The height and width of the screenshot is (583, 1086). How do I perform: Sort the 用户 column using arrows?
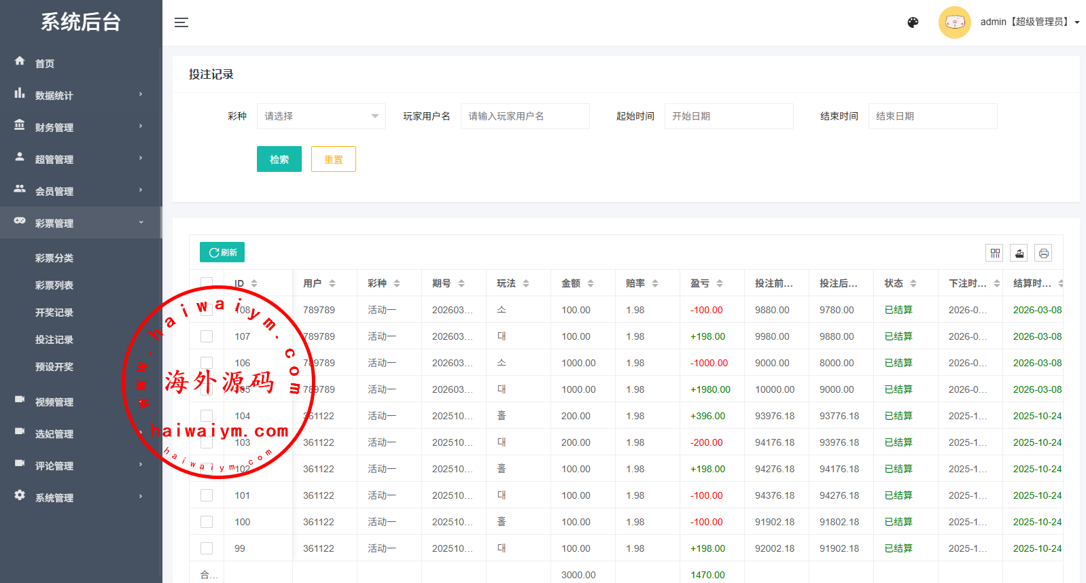click(332, 283)
